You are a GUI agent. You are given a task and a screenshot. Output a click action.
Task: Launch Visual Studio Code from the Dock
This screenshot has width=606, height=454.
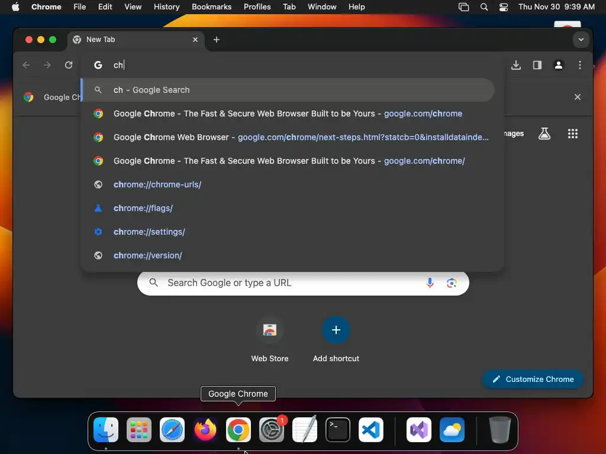(x=371, y=430)
